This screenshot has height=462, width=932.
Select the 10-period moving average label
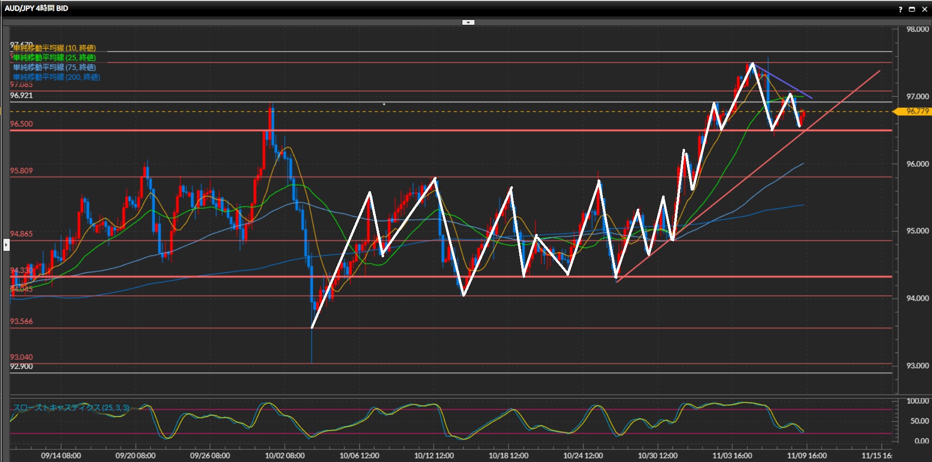[x=54, y=48]
